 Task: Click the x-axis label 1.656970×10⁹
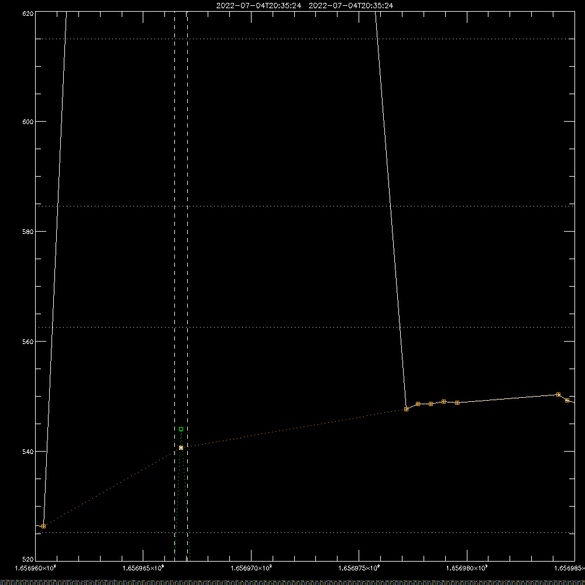pos(251,568)
